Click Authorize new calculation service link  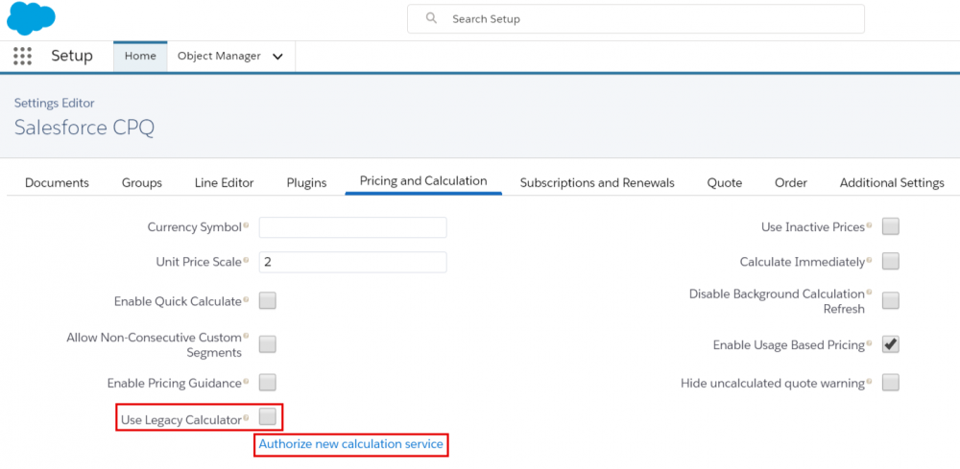pos(350,444)
